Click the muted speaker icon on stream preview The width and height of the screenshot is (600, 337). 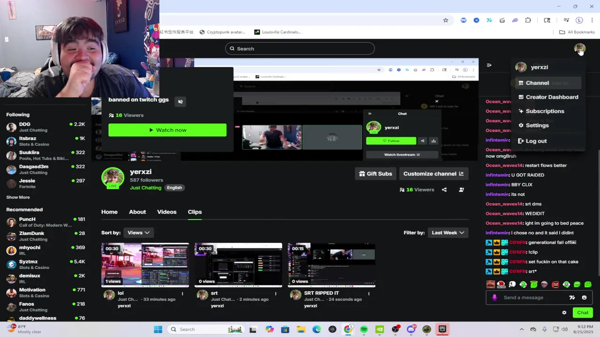[x=180, y=101]
